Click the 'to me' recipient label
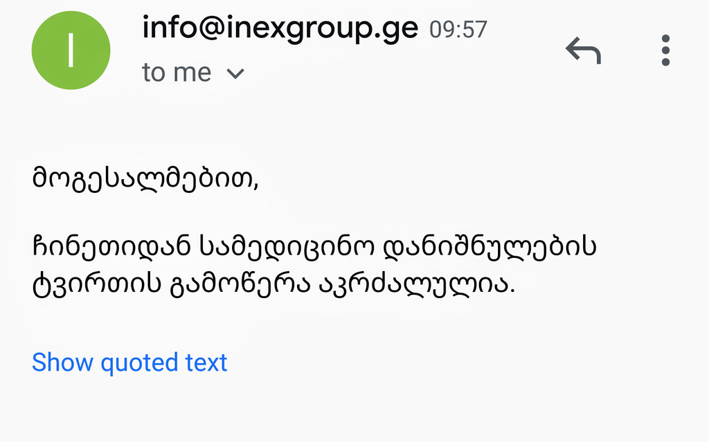Image resolution: width=709 pixels, height=442 pixels. (x=177, y=73)
